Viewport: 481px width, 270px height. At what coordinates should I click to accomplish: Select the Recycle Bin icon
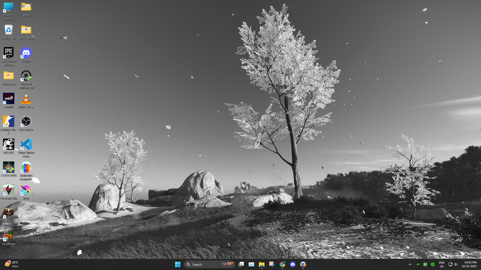tap(9, 30)
